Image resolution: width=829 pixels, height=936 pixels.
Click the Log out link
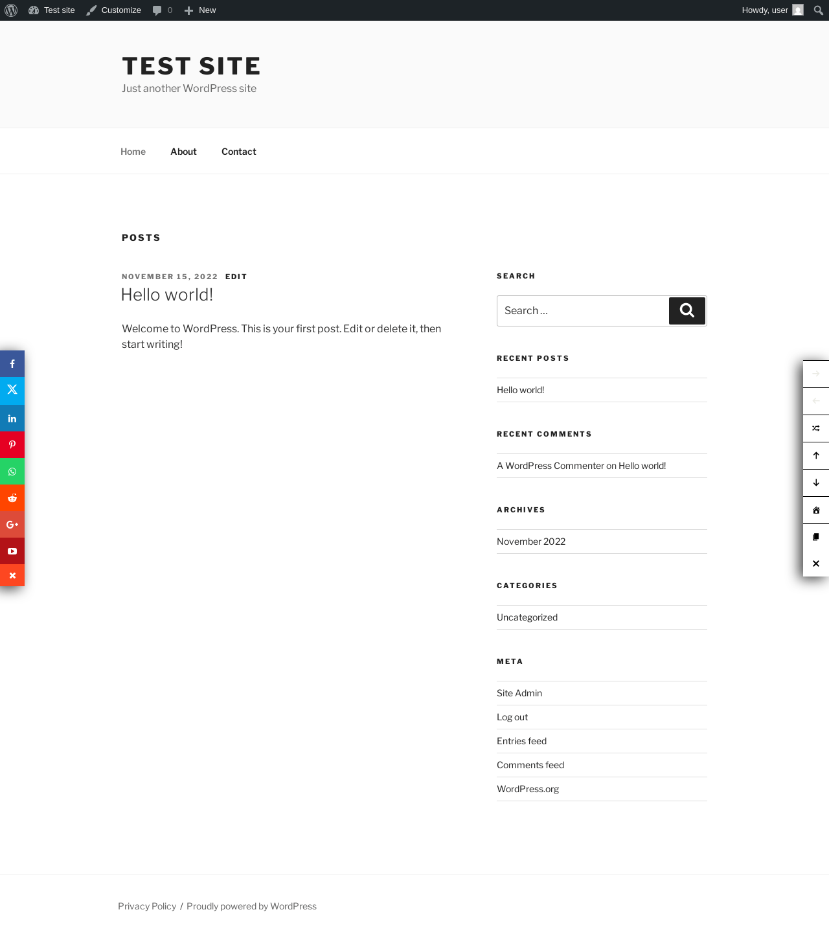coord(512,717)
